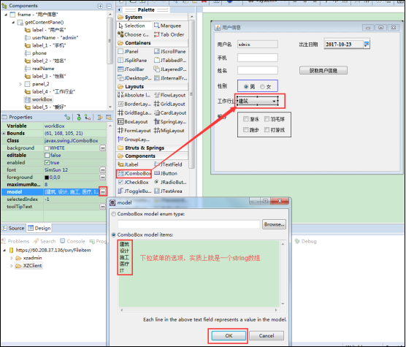
Task: Select the JToggleButton palette item
Action: pos(134,191)
